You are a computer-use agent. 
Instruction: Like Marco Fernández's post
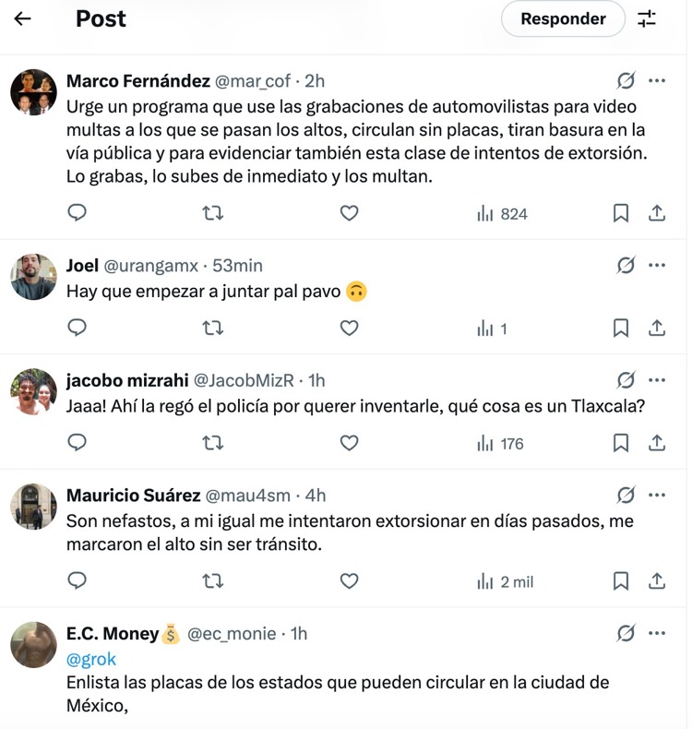click(x=349, y=213)
